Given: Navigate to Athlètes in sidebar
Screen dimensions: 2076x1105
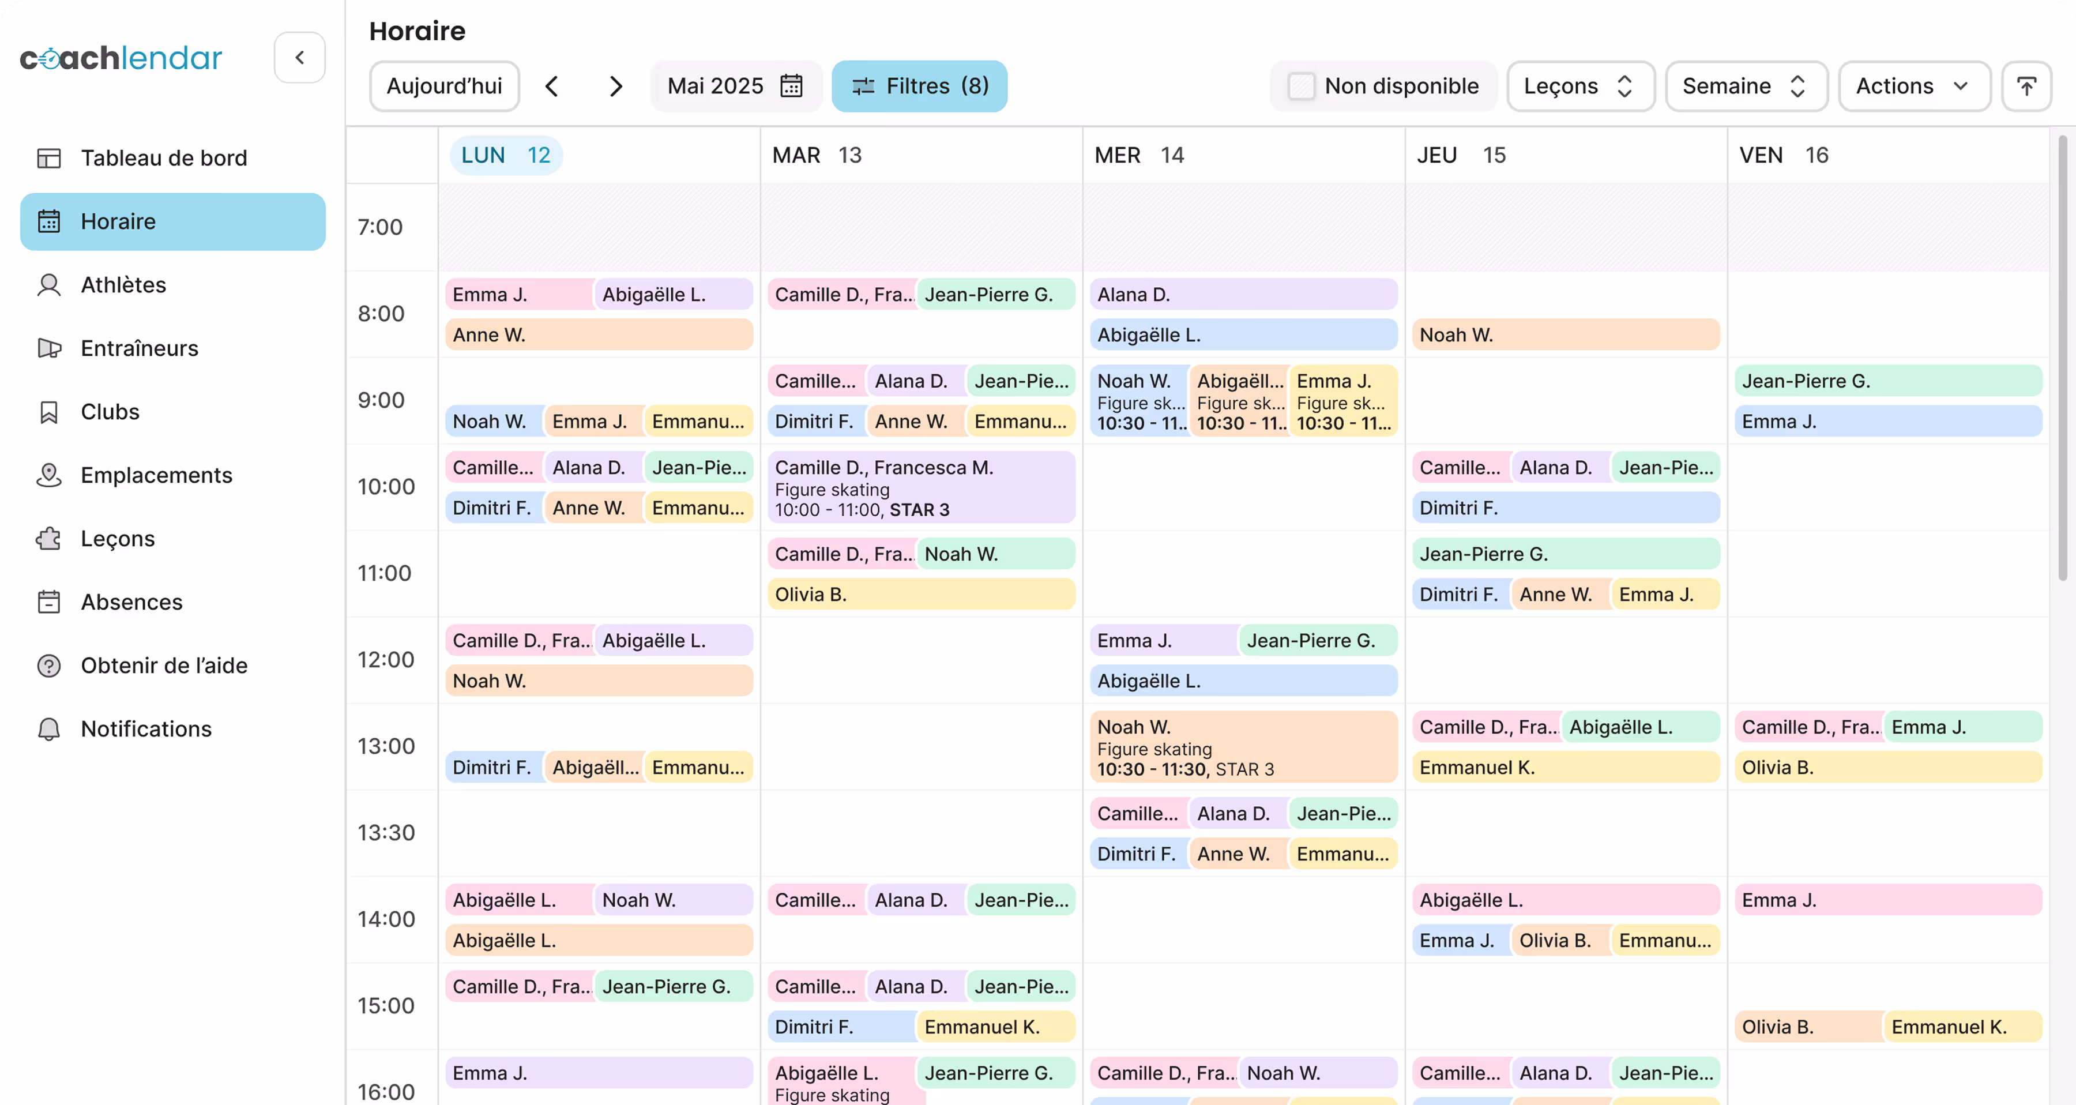Looking at the screenshot, I should coord(123,284).
